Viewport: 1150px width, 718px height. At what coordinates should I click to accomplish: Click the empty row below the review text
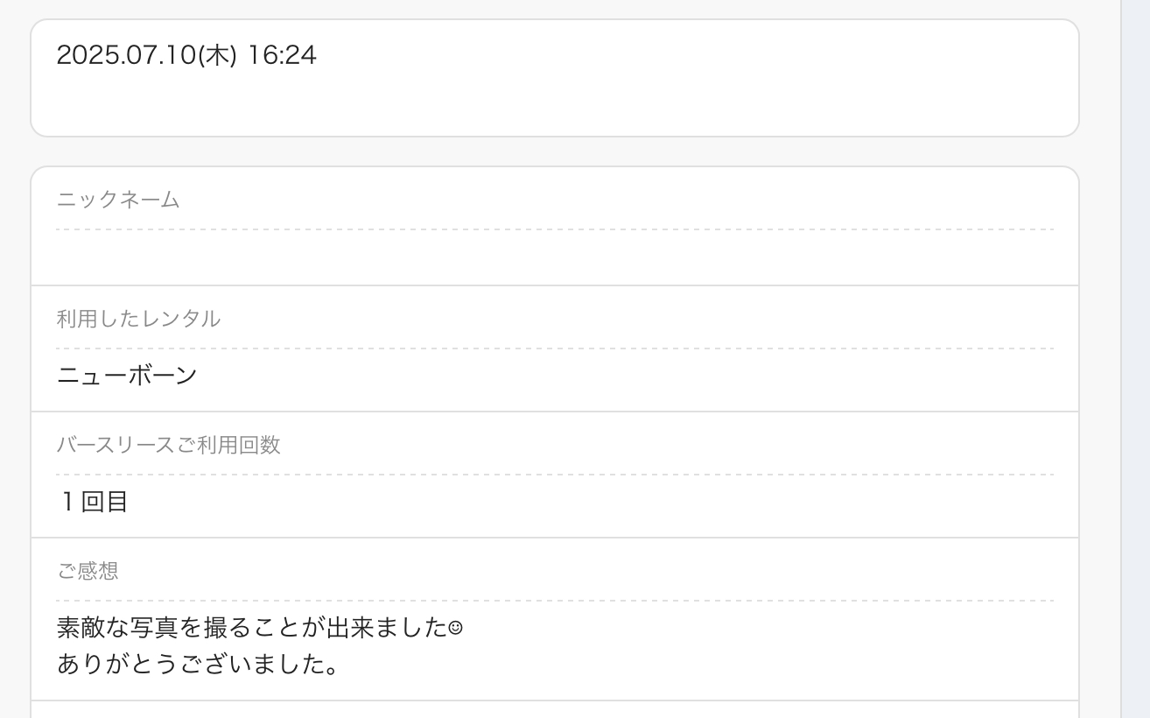[555, 709]
